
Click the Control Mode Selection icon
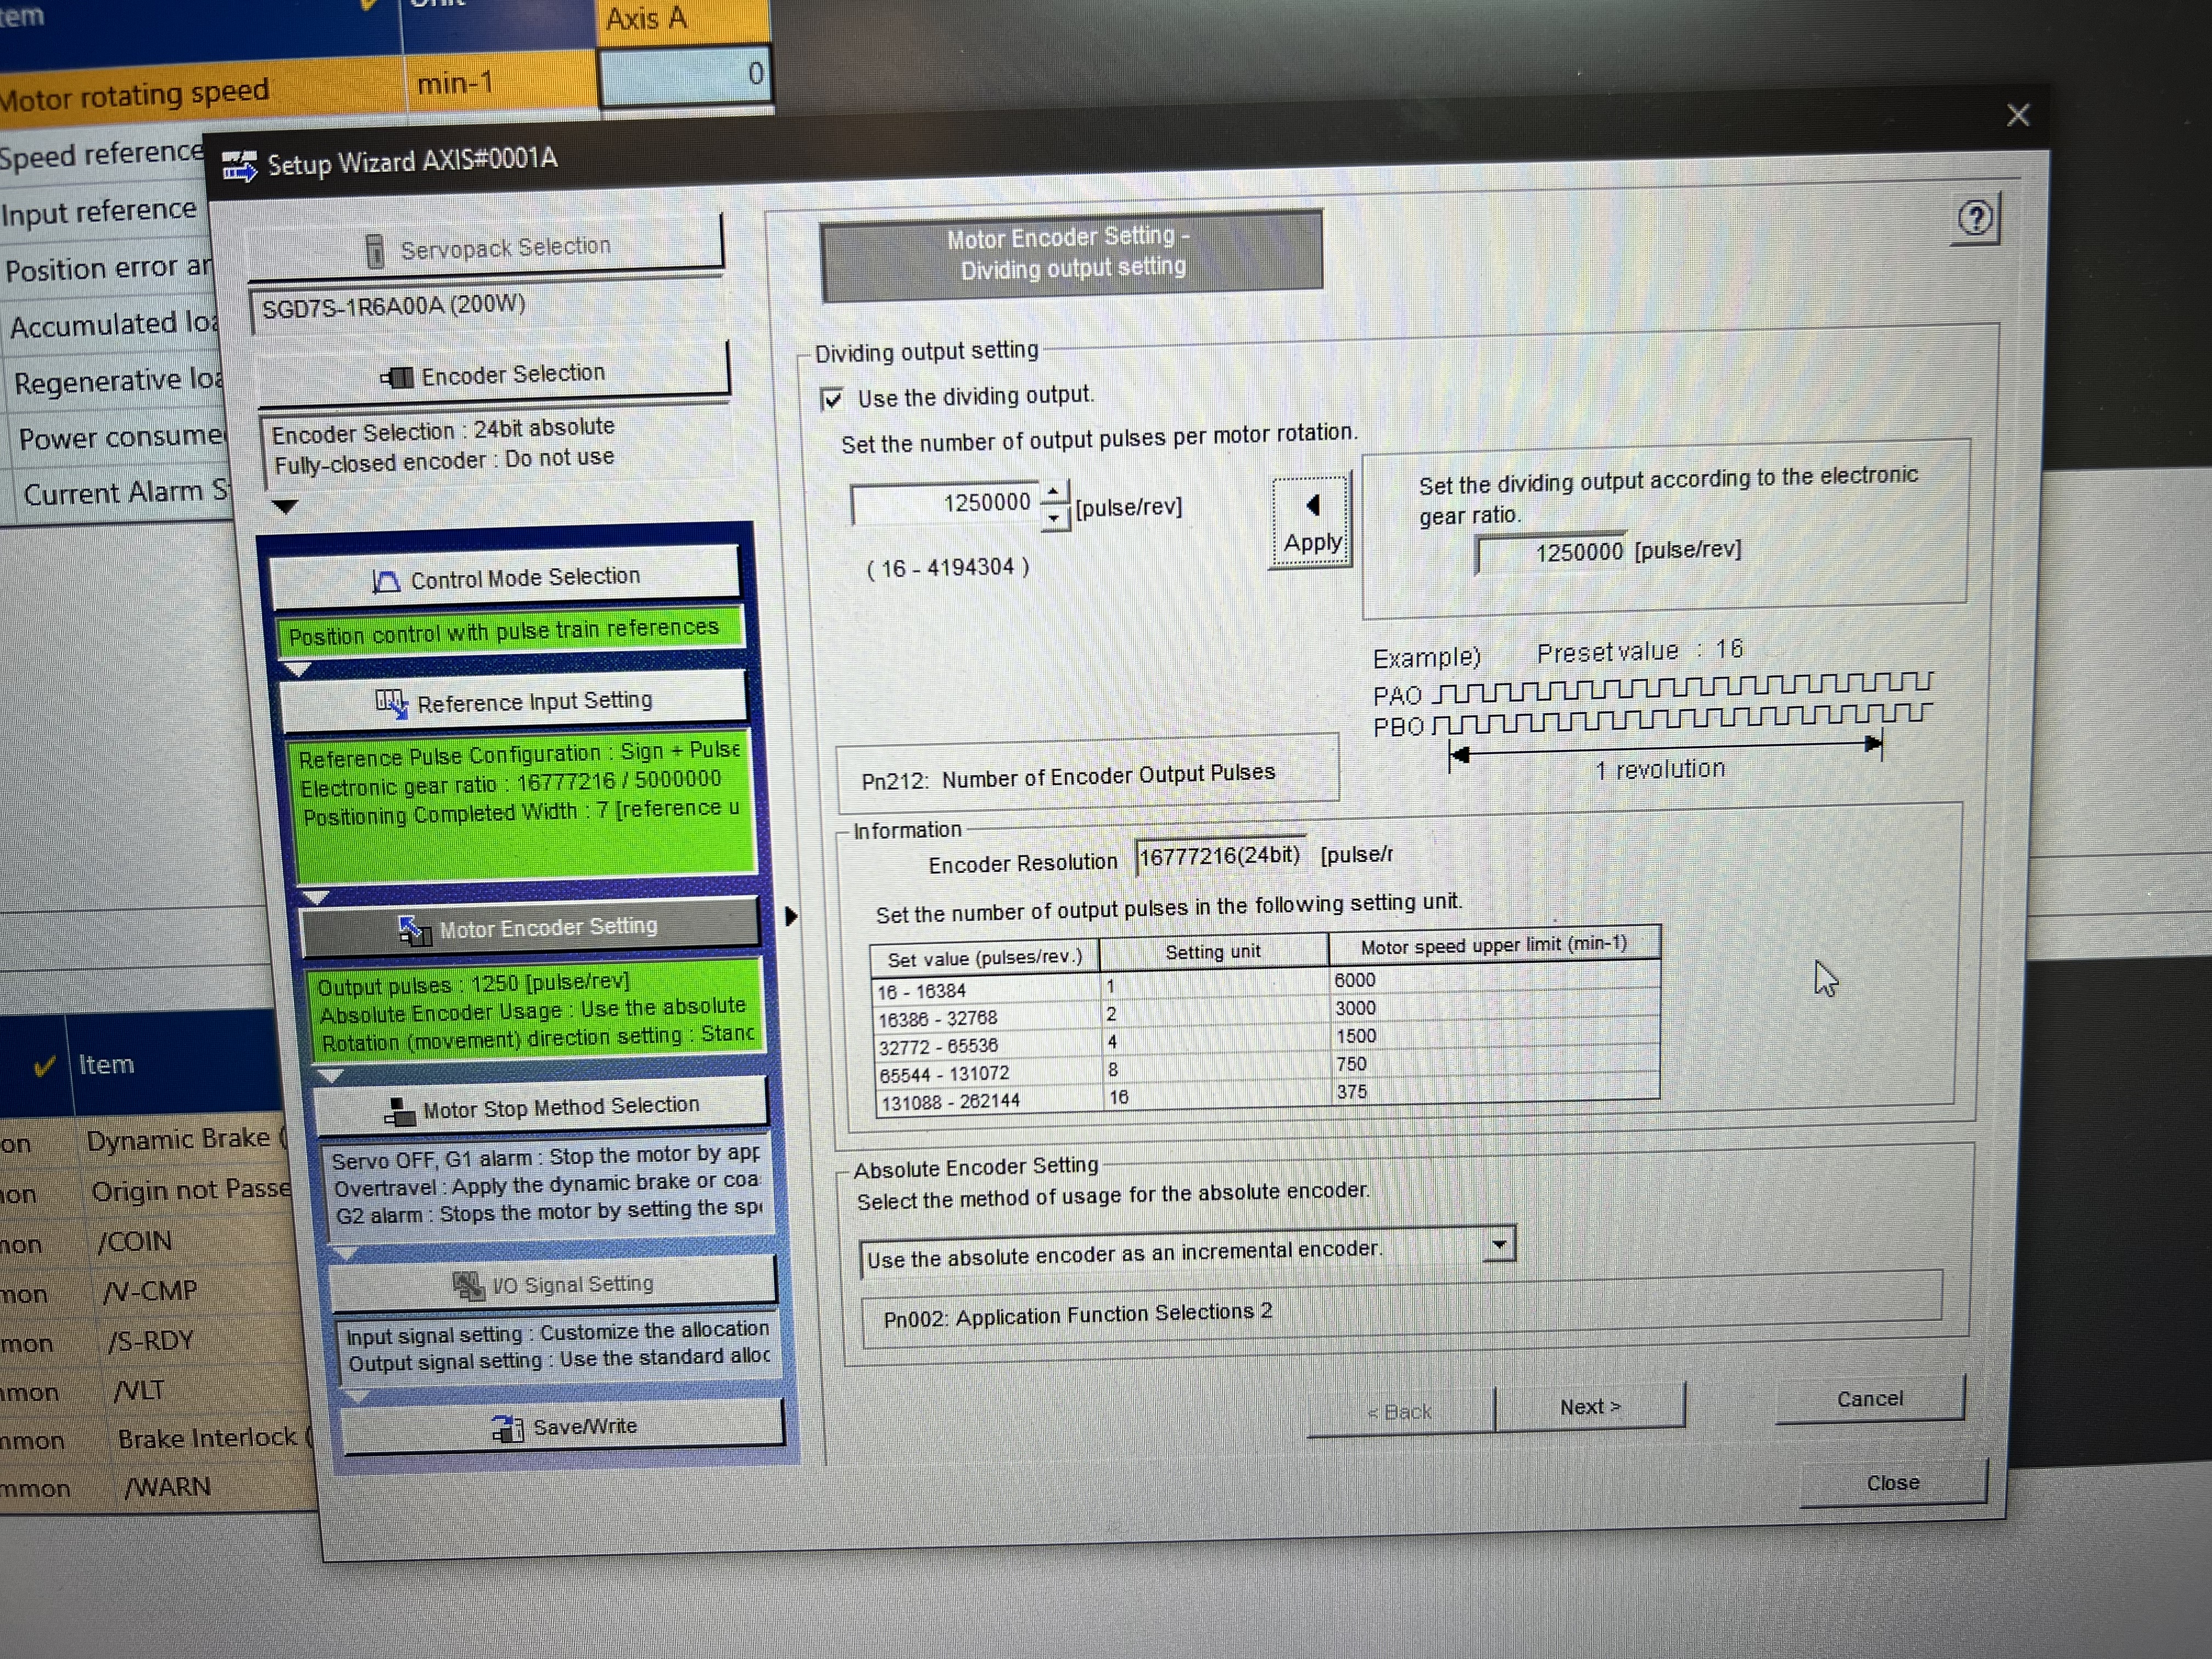coord(386,581)
